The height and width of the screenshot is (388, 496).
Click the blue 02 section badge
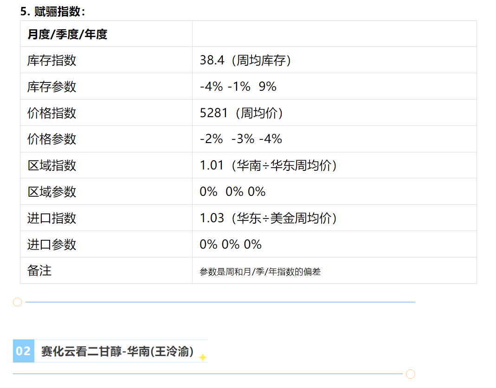23,351
